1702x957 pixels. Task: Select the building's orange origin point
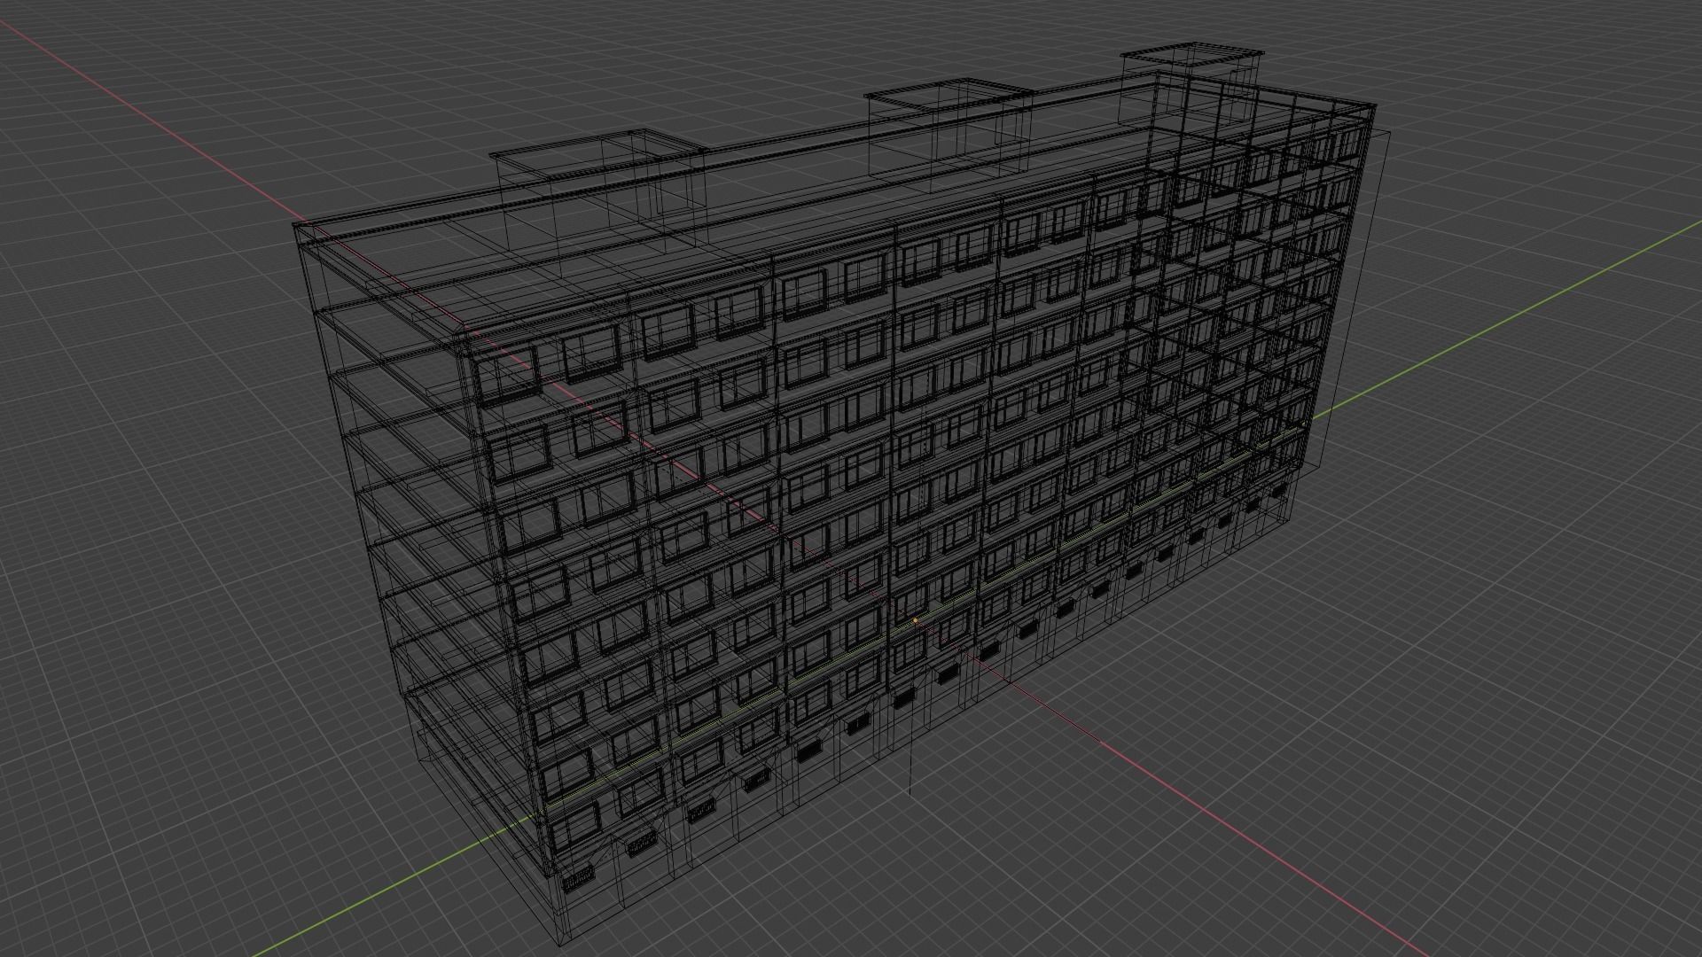point(915,621)
